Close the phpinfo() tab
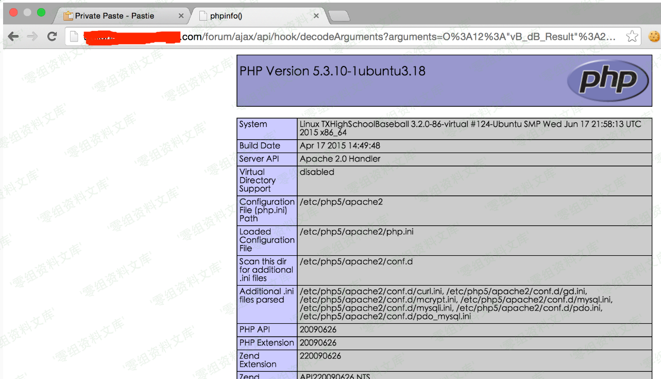This screenshot has height=379, width=661. (x=316, y=16)
